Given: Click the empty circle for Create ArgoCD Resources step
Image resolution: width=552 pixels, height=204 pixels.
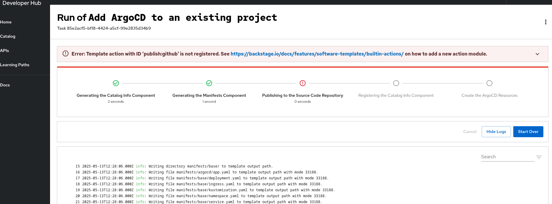Looking at the screenshot, I should point(489,83).
